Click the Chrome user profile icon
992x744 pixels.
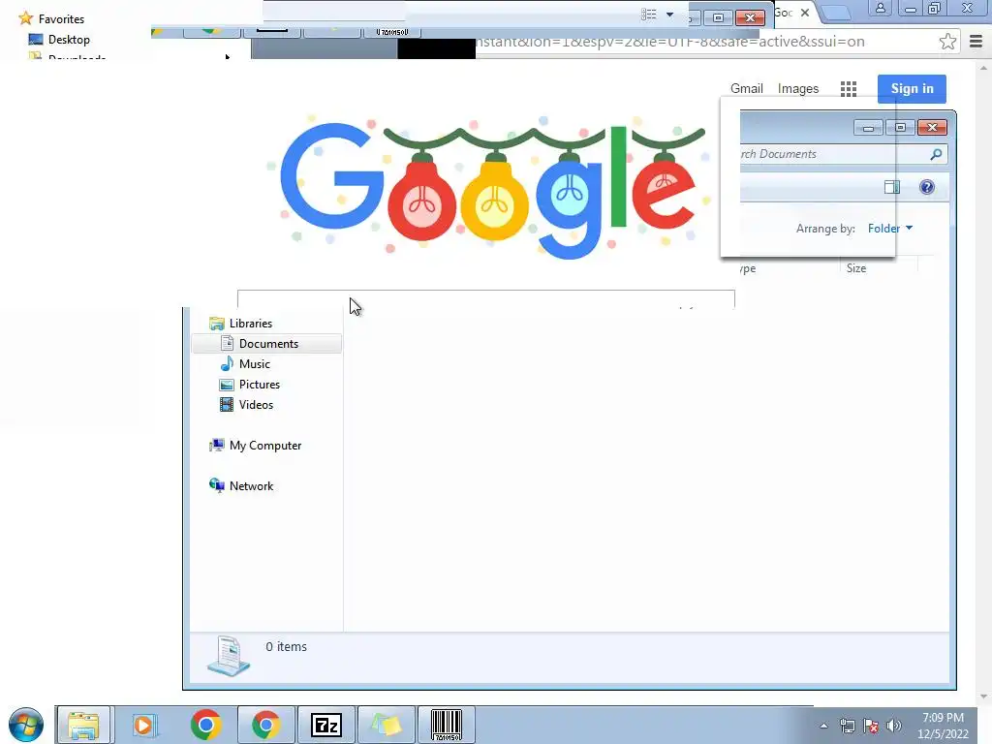(880, 9)
